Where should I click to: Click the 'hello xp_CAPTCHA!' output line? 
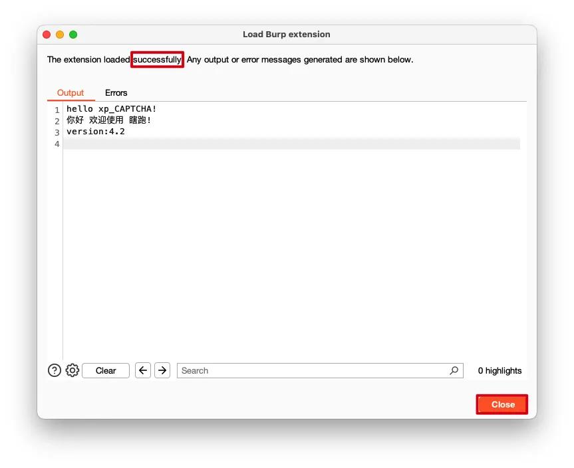click(x=111, y=109)
